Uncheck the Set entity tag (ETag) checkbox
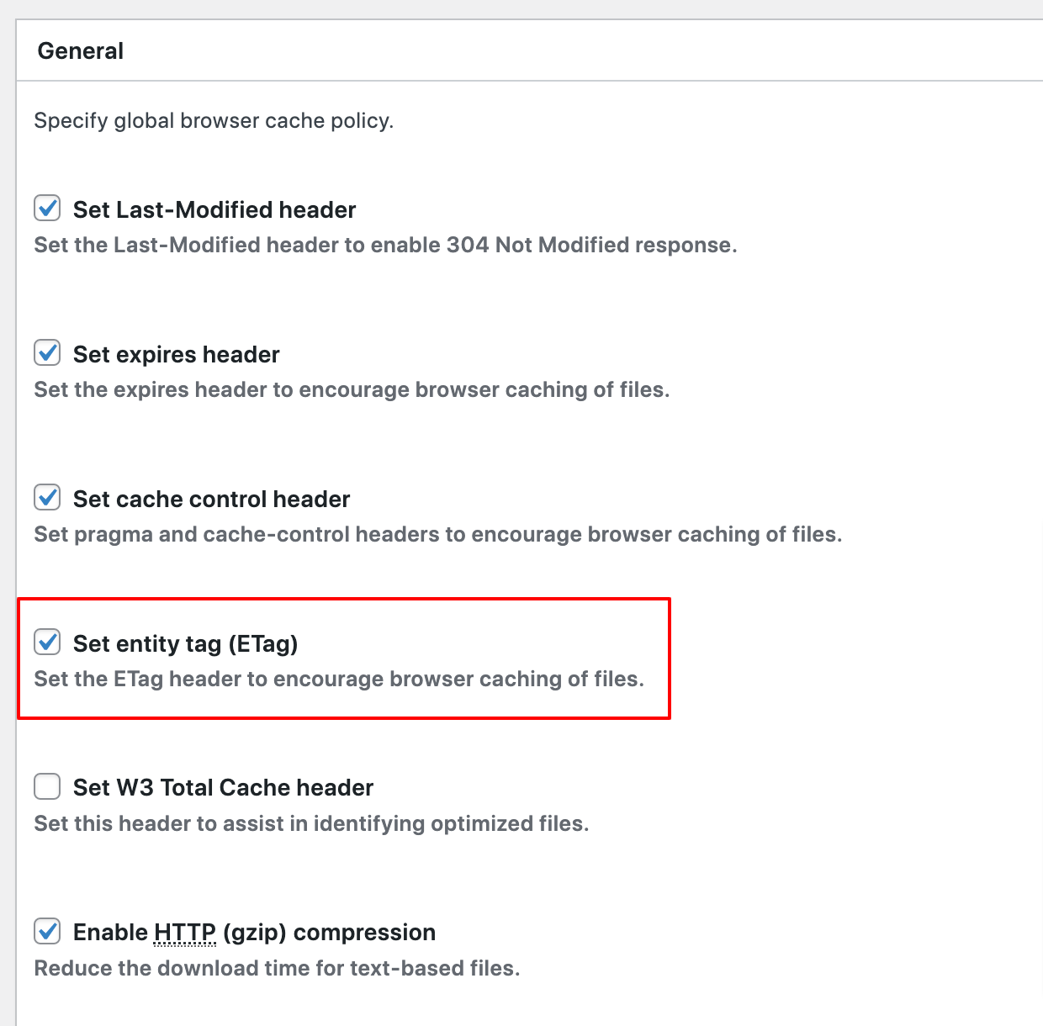Image resolution: width=1043 pixels, height=1026 pixels. click(47, 642)
